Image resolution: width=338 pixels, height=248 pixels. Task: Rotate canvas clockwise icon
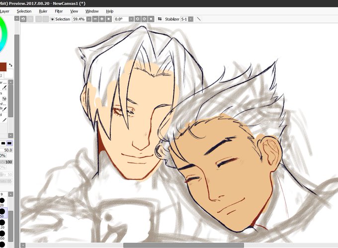click(x=144, y=19)
